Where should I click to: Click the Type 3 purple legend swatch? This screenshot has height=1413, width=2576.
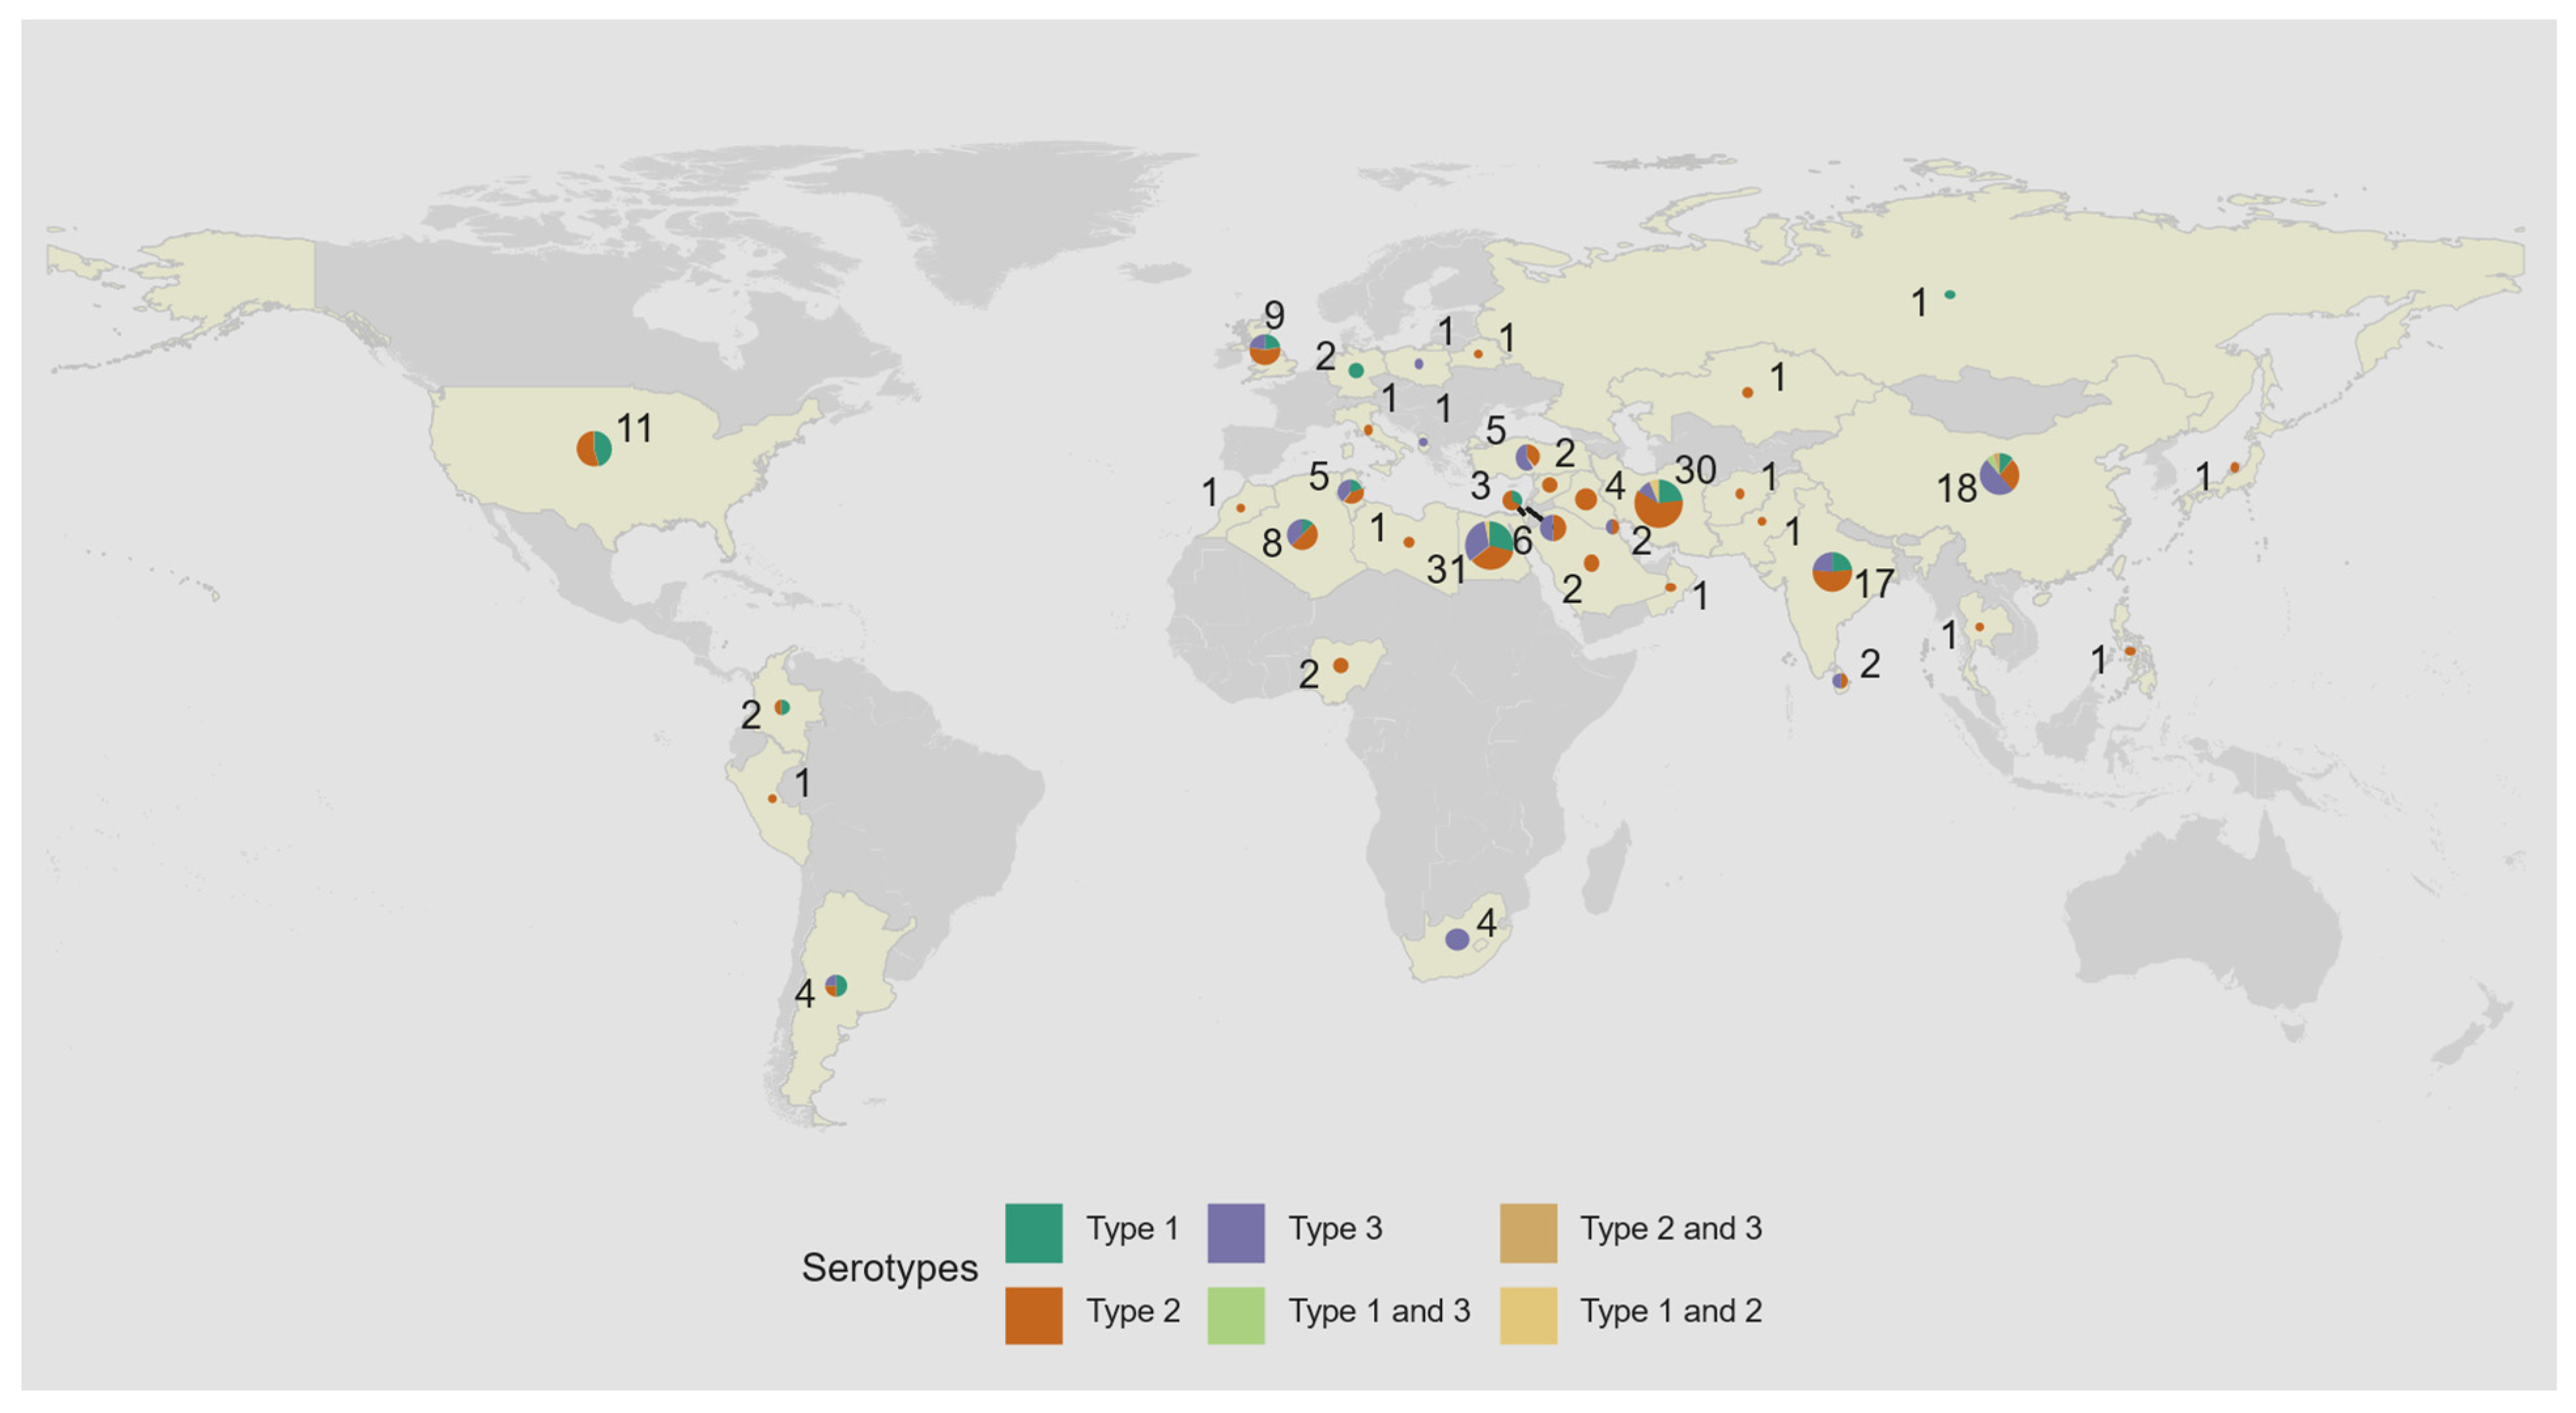pyautogui.click(x=1235, y=1232)
